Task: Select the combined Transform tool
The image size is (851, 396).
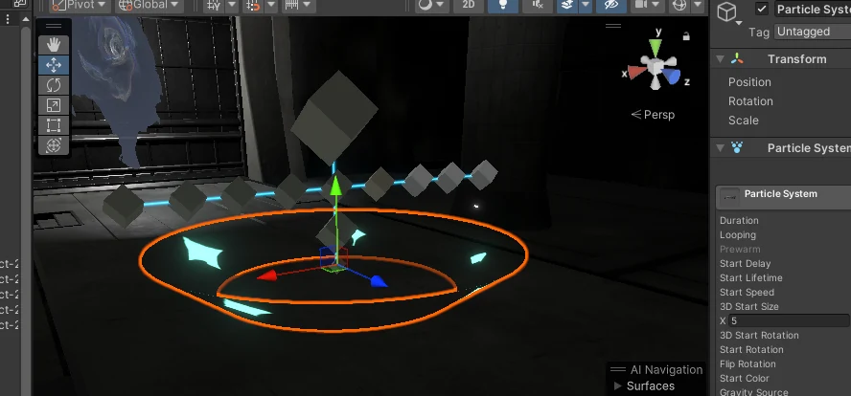Action: [54, 145]
